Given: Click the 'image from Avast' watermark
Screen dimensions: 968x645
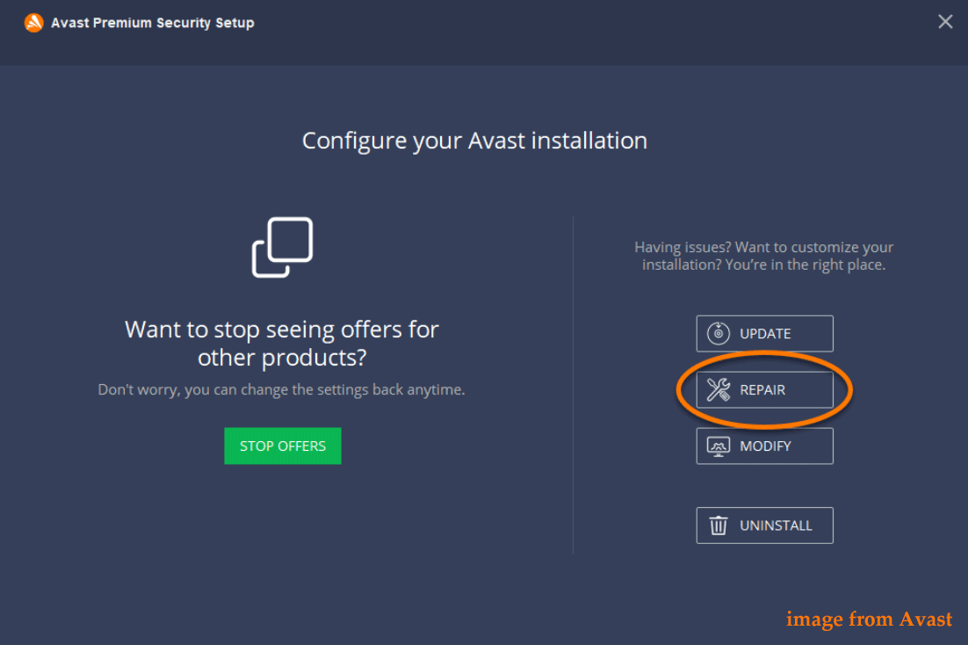Looking at the screenshot, I should [869, 619].
